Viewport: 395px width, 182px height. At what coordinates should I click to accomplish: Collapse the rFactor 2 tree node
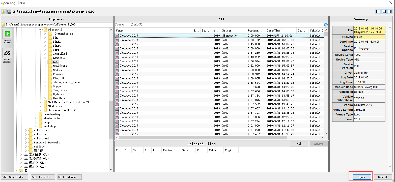(40, 29)
